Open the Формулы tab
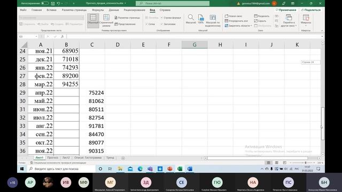Viewport: 342px width, 192px height. (x=98, y=10)
